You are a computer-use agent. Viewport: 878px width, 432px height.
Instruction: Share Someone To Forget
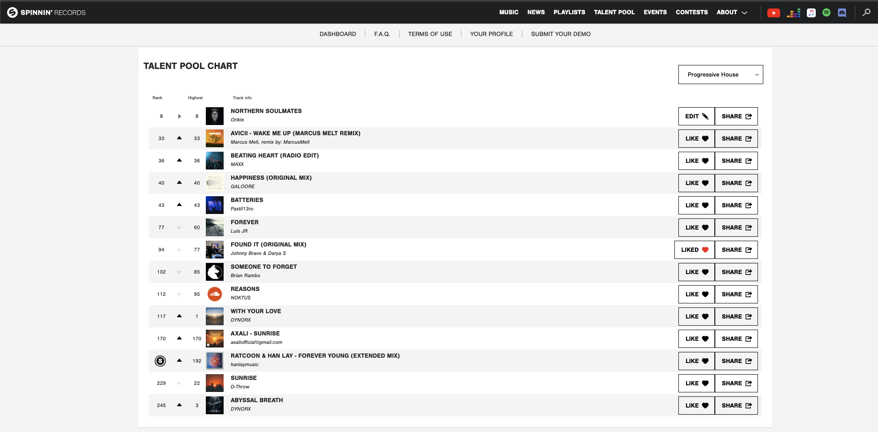coord(736,272)
